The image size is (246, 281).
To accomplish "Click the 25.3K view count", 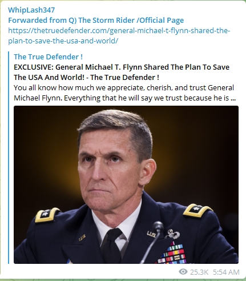I will (x=199, y=272).
